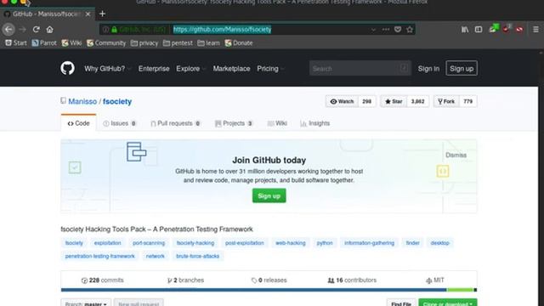The width and height of the screenshot is (544, 306).
Task: Select the Code tab
Action: (78, 123)
